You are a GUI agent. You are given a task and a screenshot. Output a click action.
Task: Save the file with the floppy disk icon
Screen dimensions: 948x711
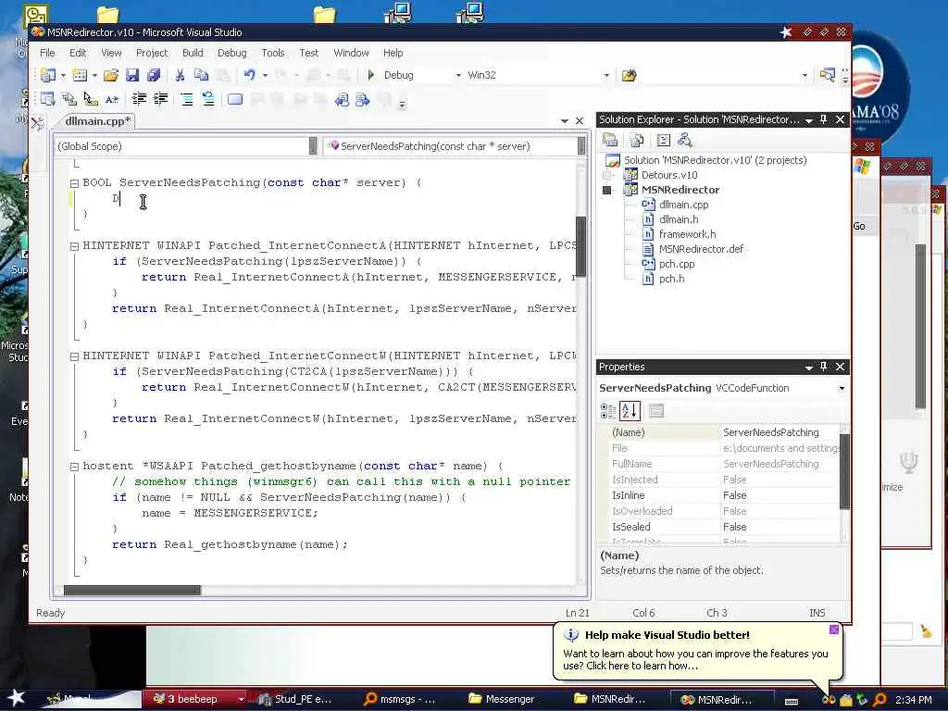click(x=132, y=75)
